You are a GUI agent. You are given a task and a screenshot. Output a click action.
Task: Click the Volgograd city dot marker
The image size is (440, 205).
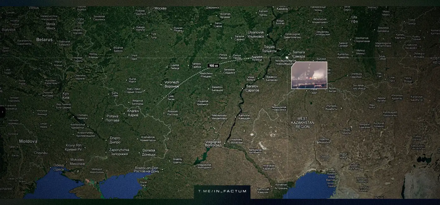225,143
